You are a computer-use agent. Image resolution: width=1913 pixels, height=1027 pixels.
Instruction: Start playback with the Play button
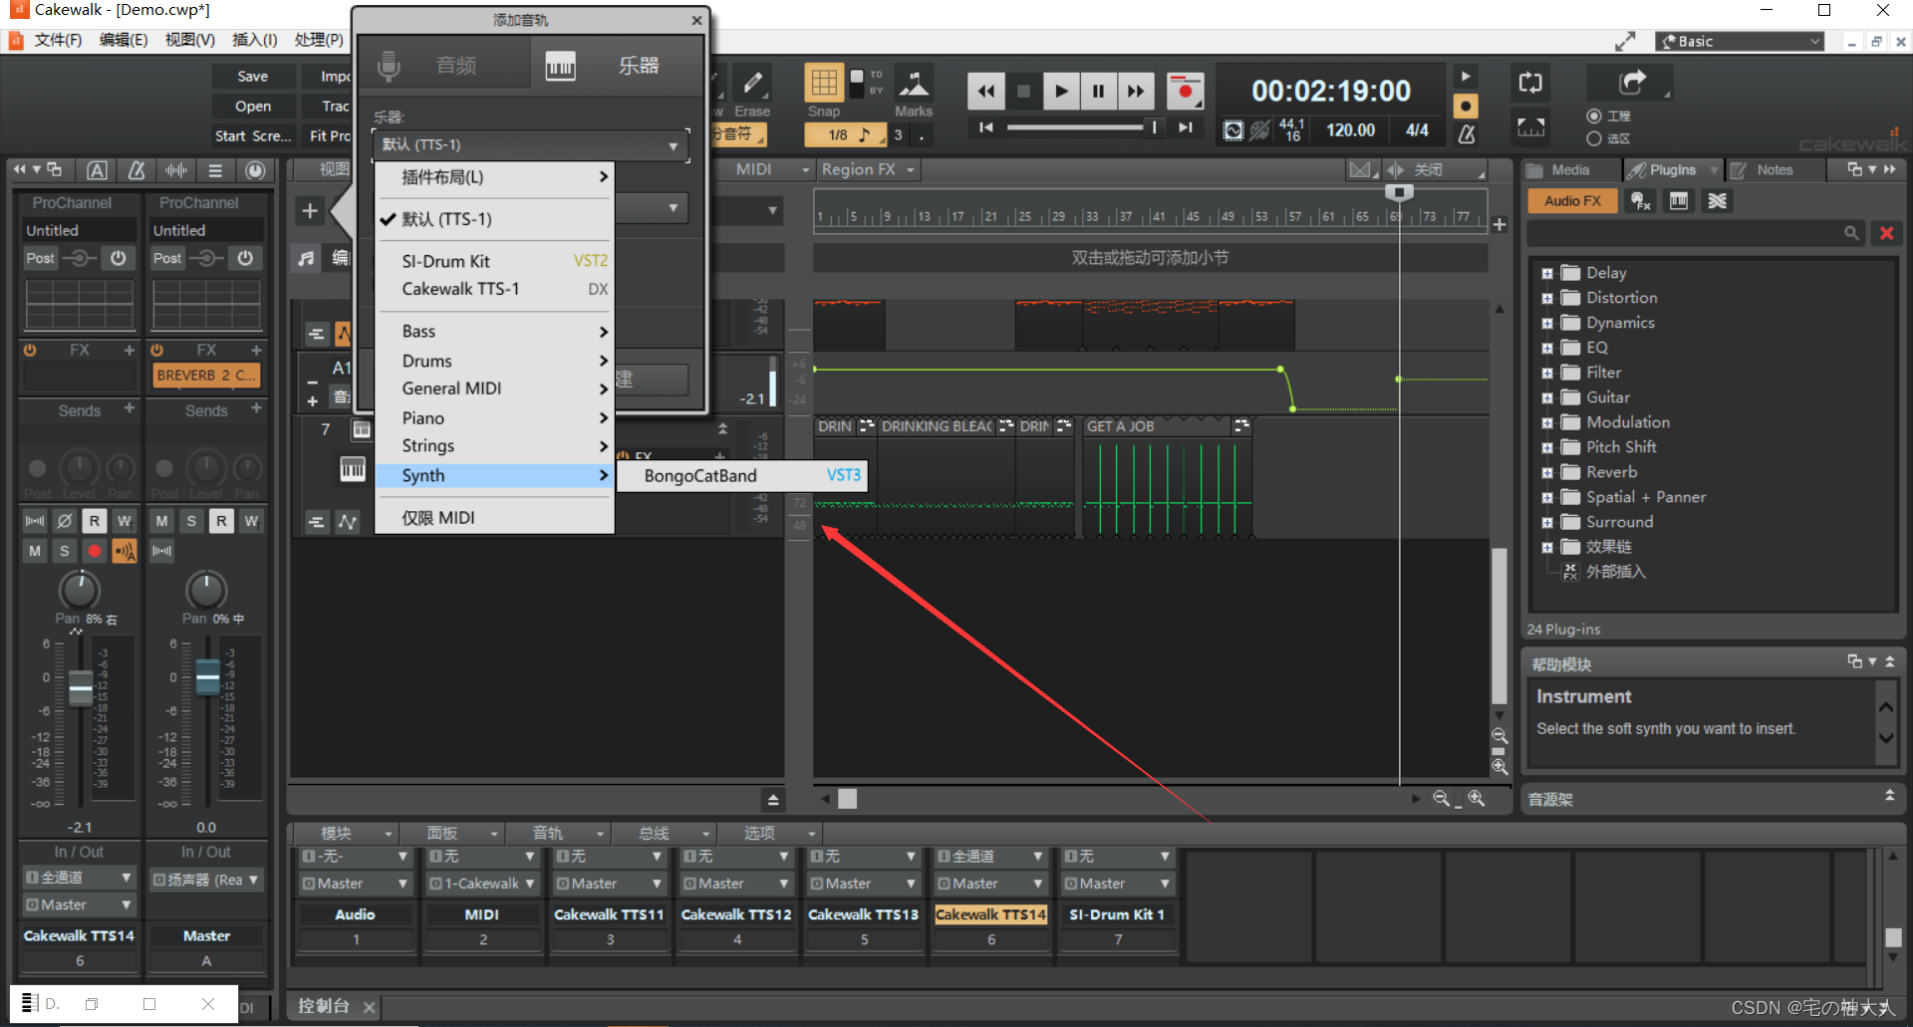pyautogui.click(x=1061, y=92)
